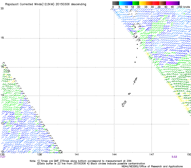Click the latitude label 18
Screen dimensions: 191x168
tap(2, 37)
